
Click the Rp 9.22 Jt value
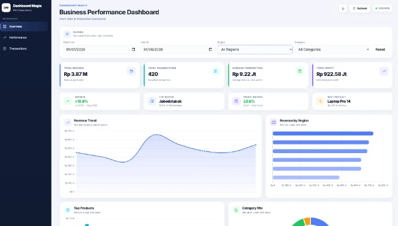[244, 74]
